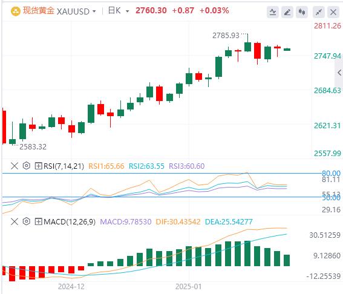Screen dimensions: 343x294
Task: Click the RSI1:65.66 value
Action: 106,166
